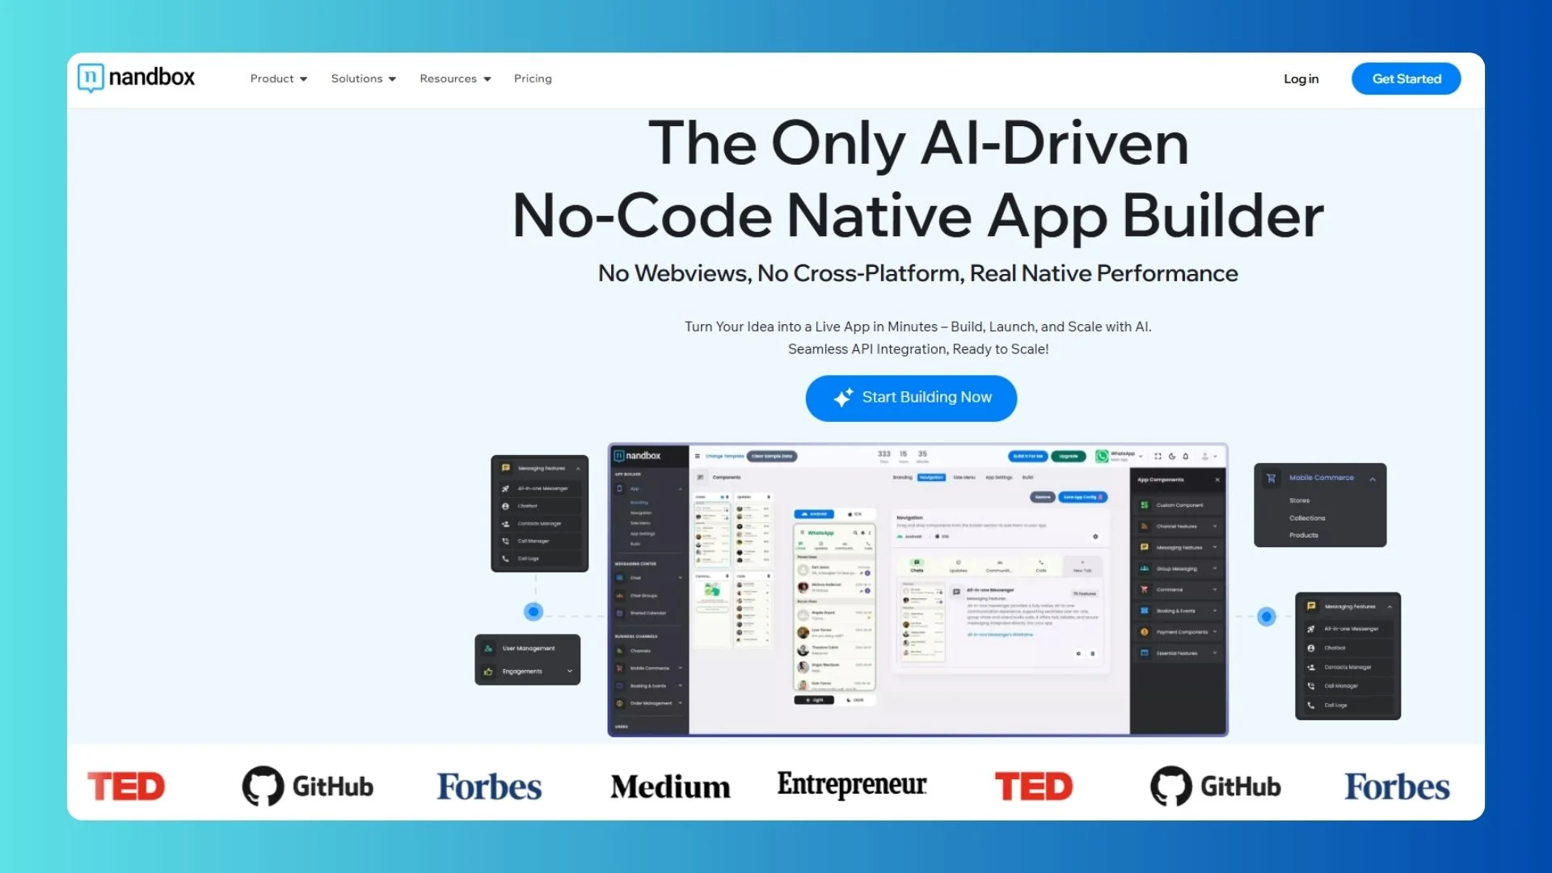Viewport: 1552px width, 873px height.
Task: Click the dark mode moon icon in the header
Action: click(x=1172, y=457)
